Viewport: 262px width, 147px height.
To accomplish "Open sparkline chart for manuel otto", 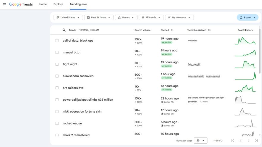I will pos(245,53).
